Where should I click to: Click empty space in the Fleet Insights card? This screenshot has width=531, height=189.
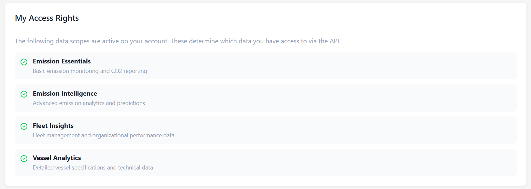326,130
